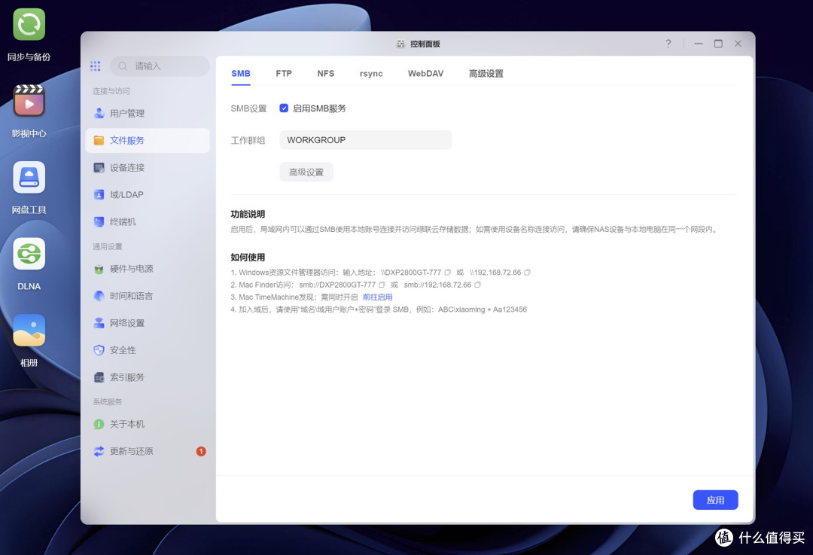This screenshot has height=555, width=813.
Task: Select 域/LDAP in the sidebar
Action: [x=148, y=194]
